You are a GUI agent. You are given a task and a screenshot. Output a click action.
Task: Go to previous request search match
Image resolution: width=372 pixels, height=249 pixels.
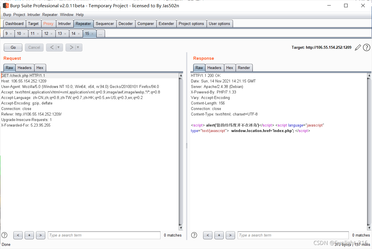tap(18, 235)
